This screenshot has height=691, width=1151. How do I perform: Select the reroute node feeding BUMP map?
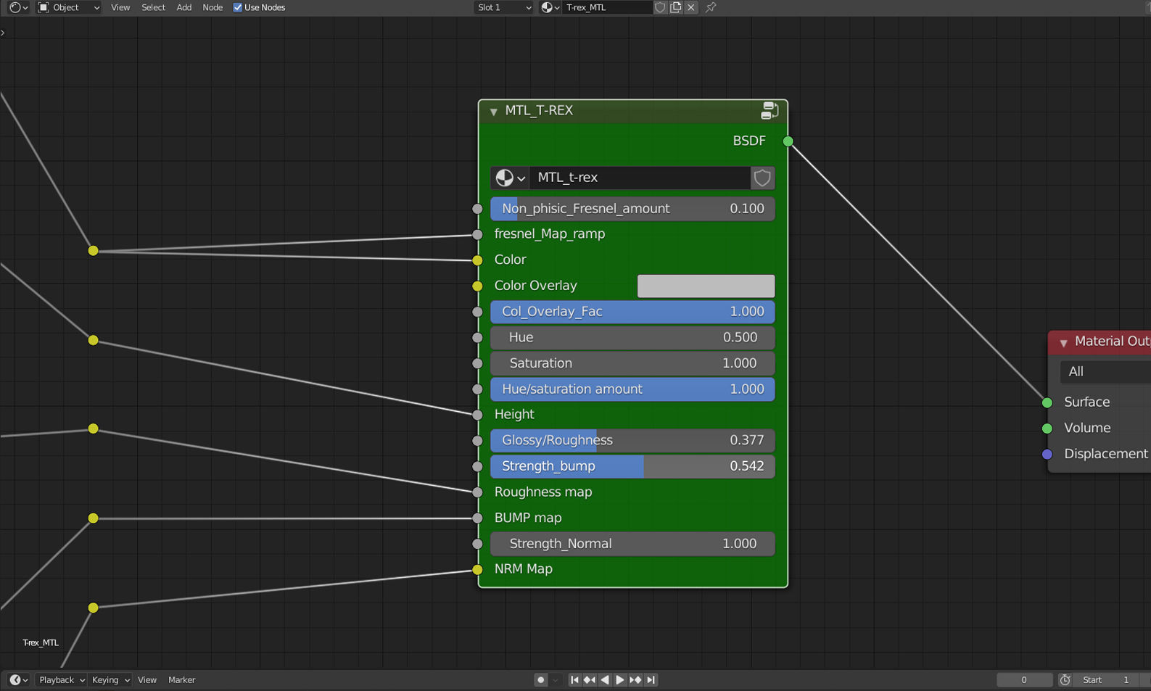[x=93, y=518]
